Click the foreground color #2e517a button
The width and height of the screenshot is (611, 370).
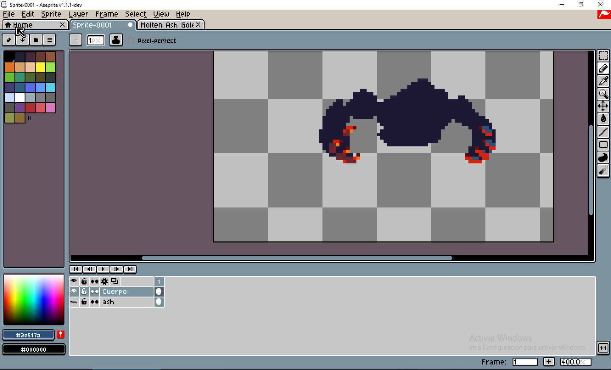click(x=28, y=335)
